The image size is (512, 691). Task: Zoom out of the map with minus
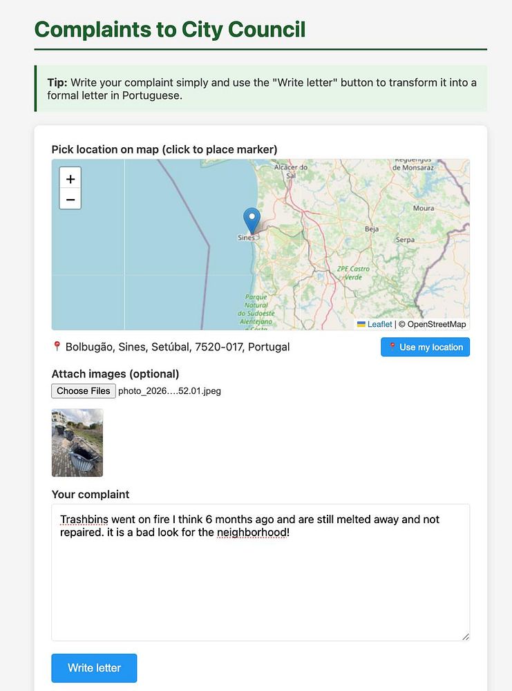(x=70, y=200)
